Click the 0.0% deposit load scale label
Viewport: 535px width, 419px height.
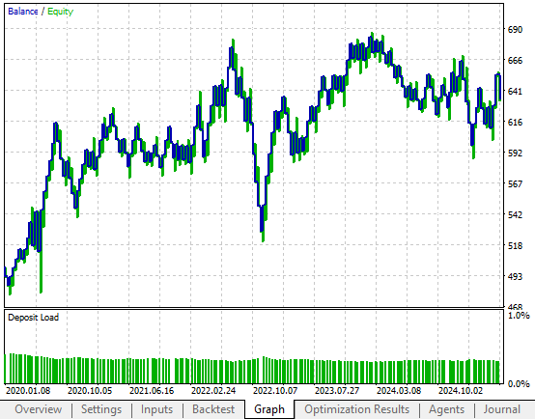click(519, 384)
